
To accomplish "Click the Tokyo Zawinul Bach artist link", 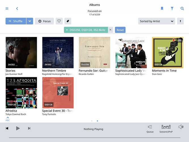I will tap(16, 114).
